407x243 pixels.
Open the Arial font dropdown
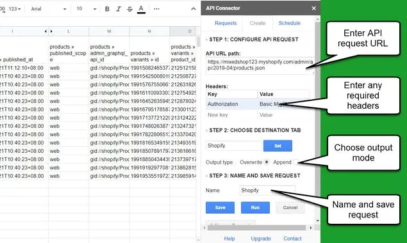[x=48, y=9]
